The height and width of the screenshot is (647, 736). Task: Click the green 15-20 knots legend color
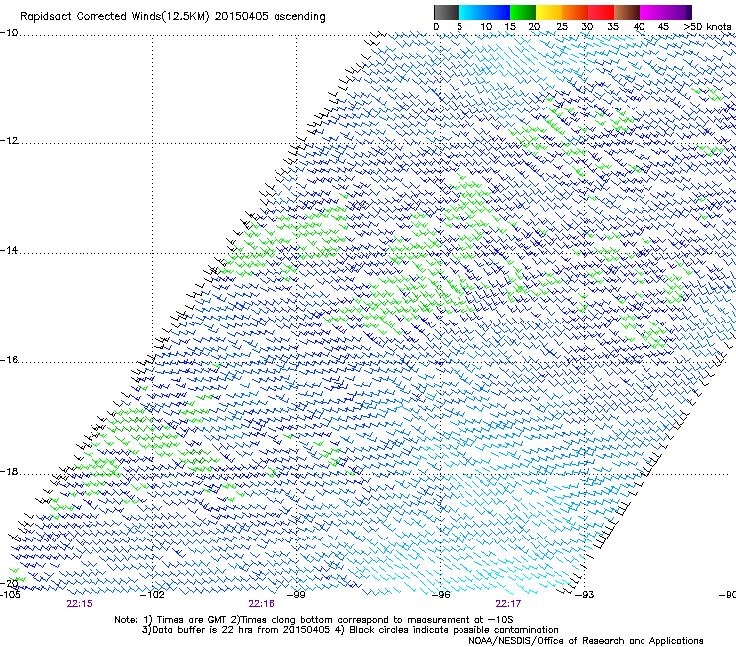[x=523, y=12]
